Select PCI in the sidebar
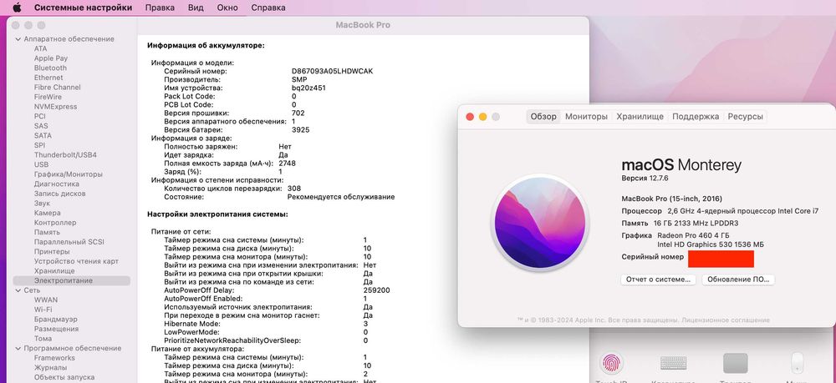836x383 pixels. [40, 116]
